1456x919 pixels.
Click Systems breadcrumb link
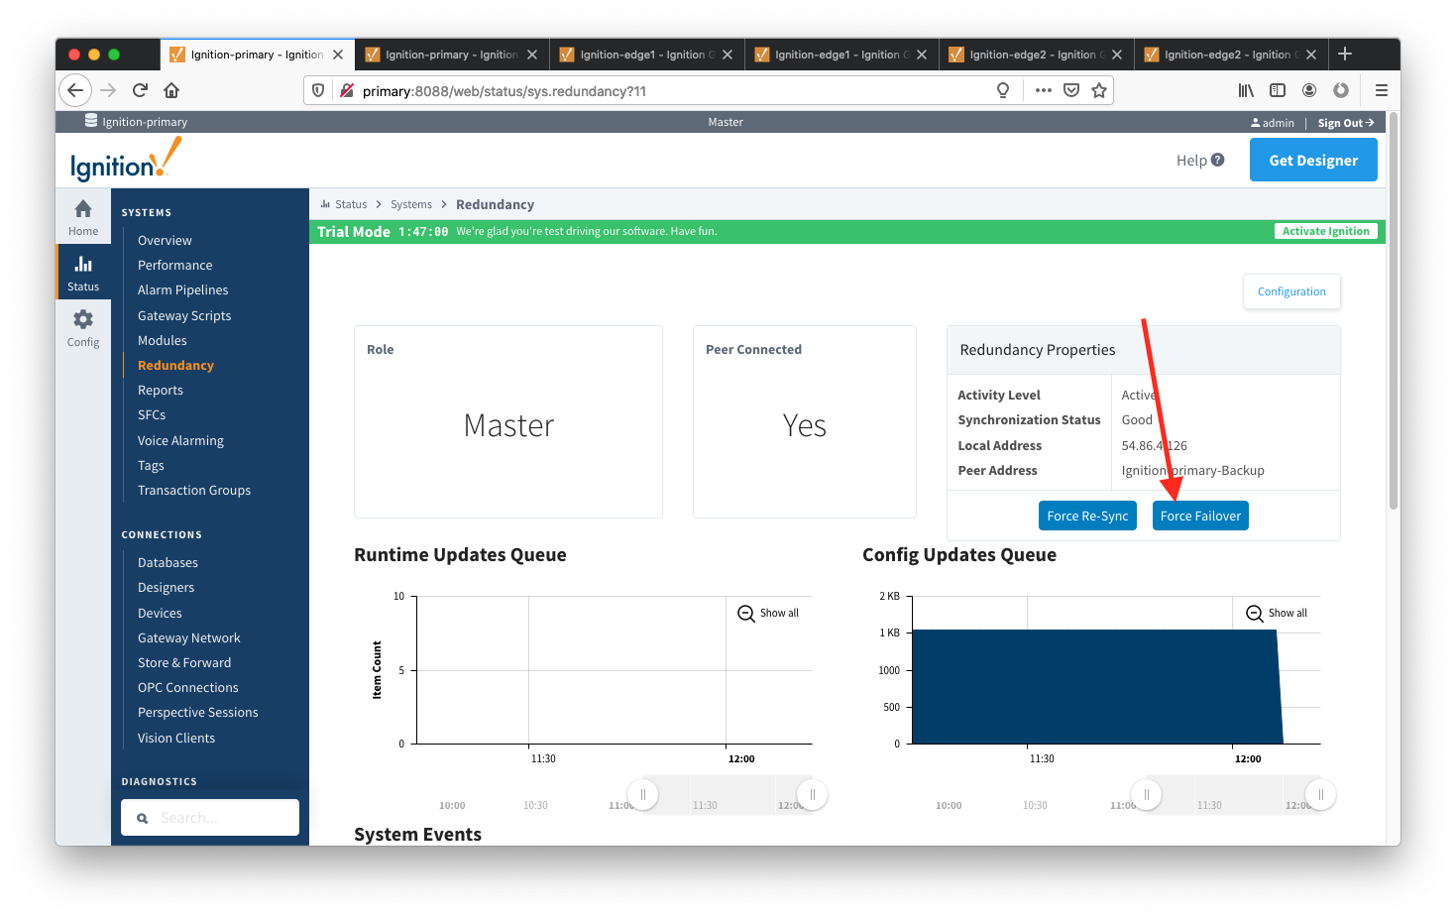(x=411, y=204)
